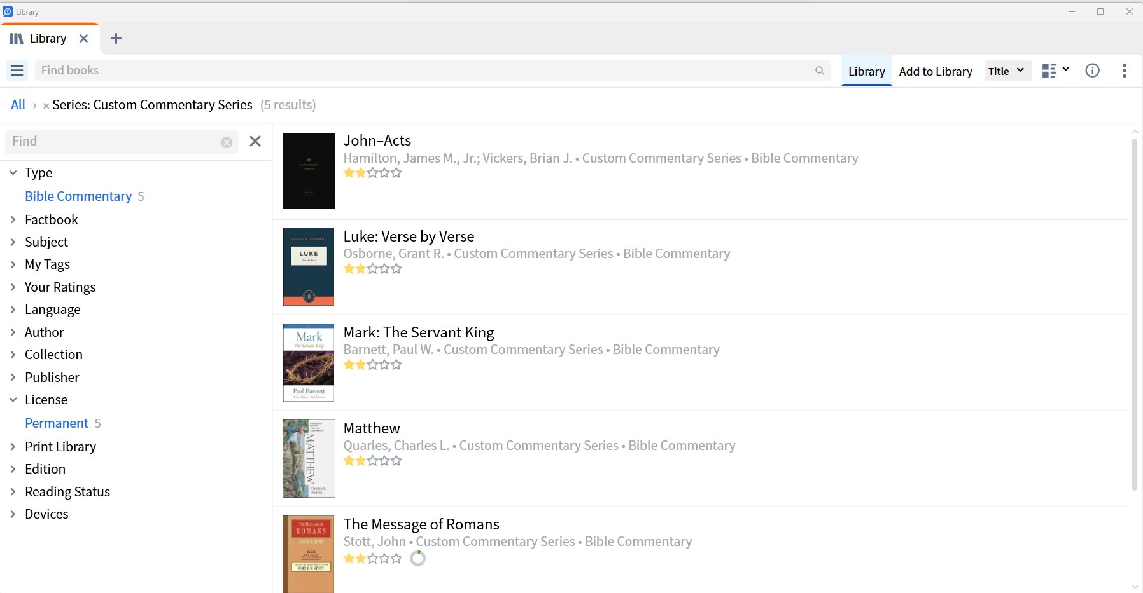Click the author line 'Quarles, Charles L.'
Image resolution: width=1143 pixels, height=593 pixels.
[396, 446]
